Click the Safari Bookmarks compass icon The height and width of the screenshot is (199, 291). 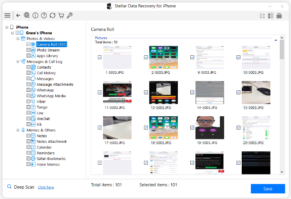pos(33,159)
